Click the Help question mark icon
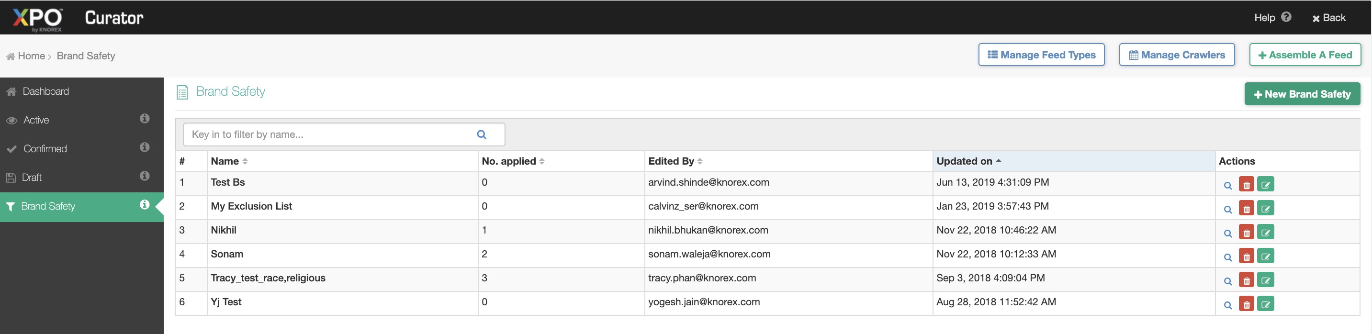Screen dimensions: 1372x334 pyautogui.click(x=1286, y=17)
